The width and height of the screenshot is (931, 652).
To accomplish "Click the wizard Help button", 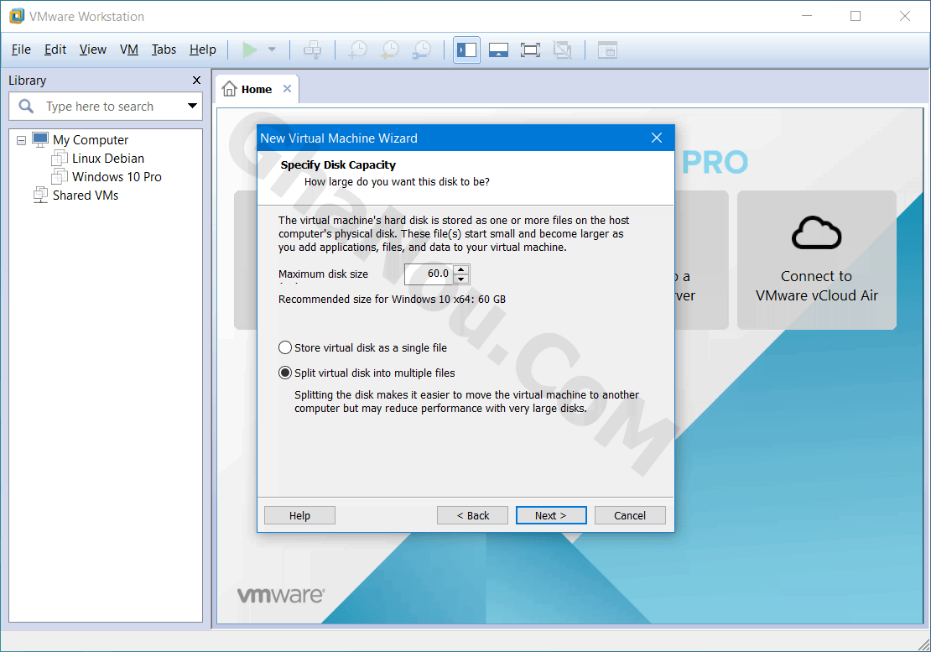I will (x=299, y=515).
